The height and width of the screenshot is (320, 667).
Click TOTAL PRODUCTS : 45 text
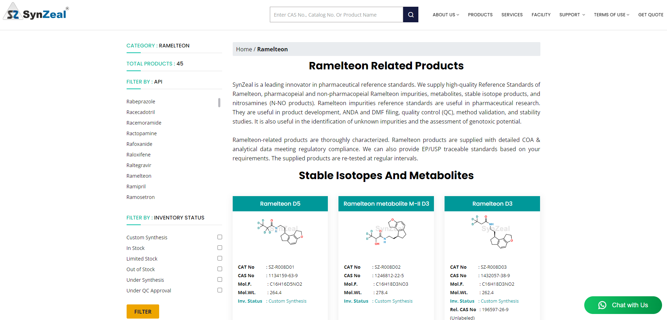[155, 64]
